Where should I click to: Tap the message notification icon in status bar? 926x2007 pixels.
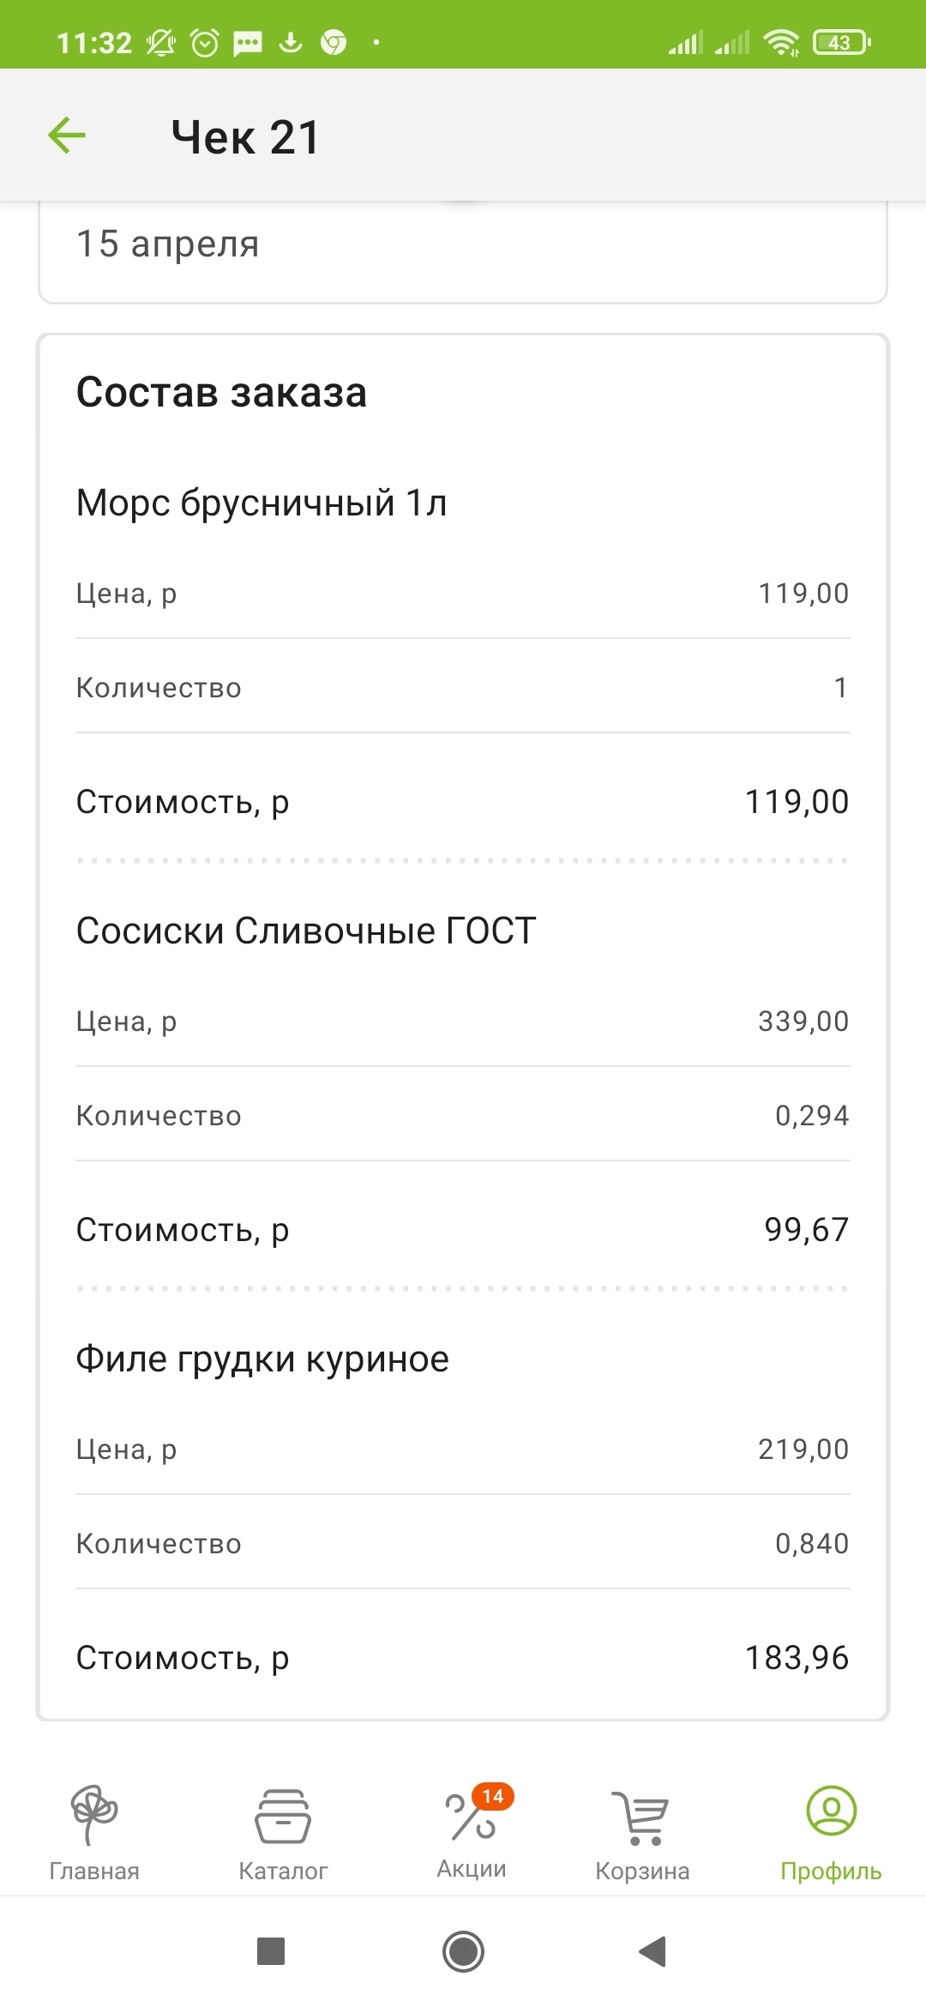pos(248,42)
